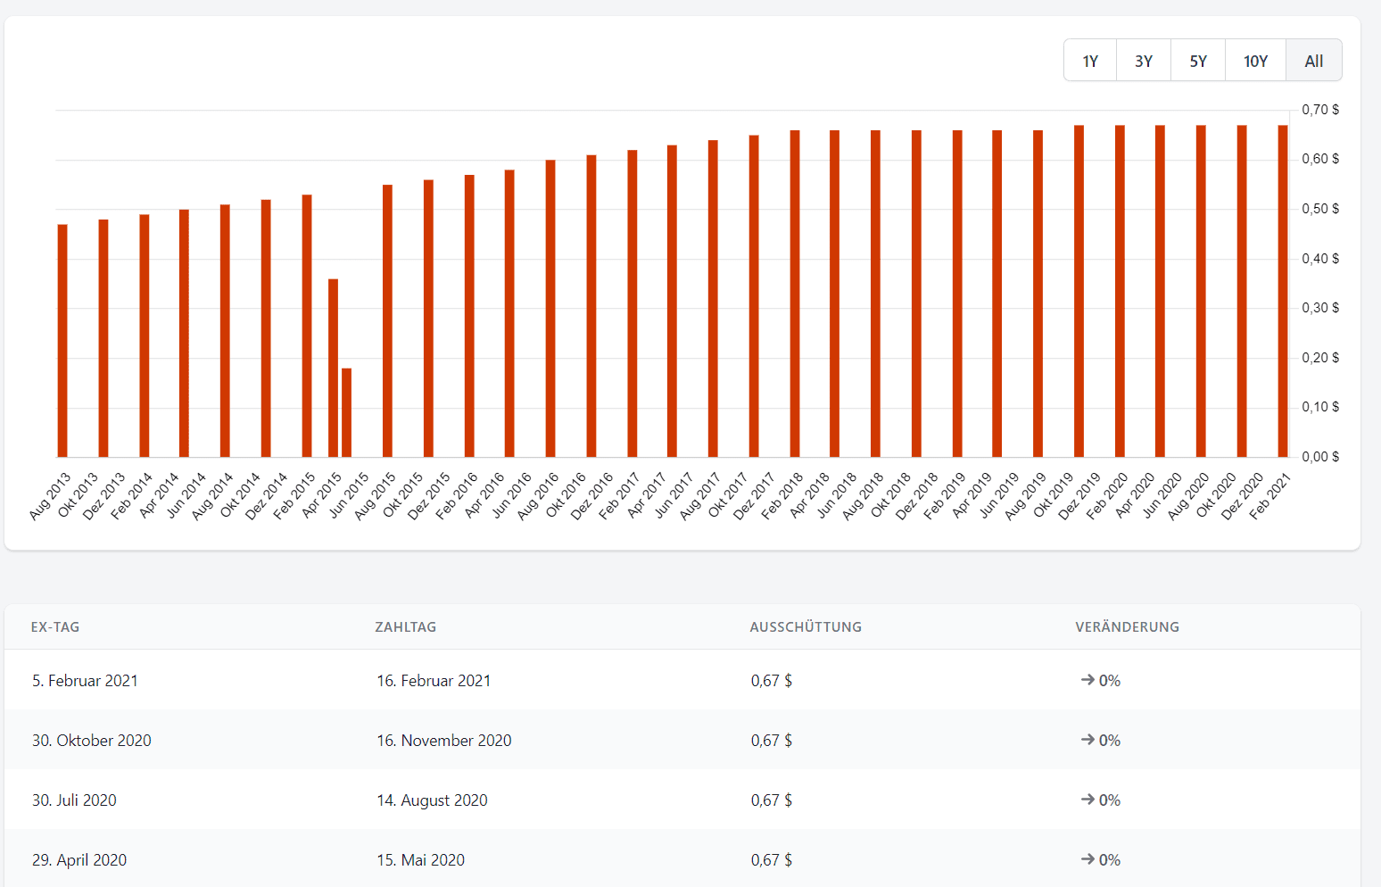Click pay date '14. August 2020'
Viewport: 1381px width, 887px height.
tap(432, 800)
